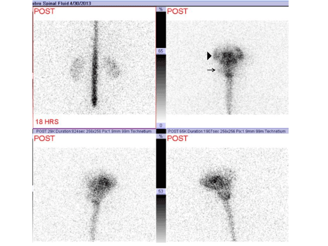
Task: Adjust upper window level marker at 65
Action: pos(160,51)
